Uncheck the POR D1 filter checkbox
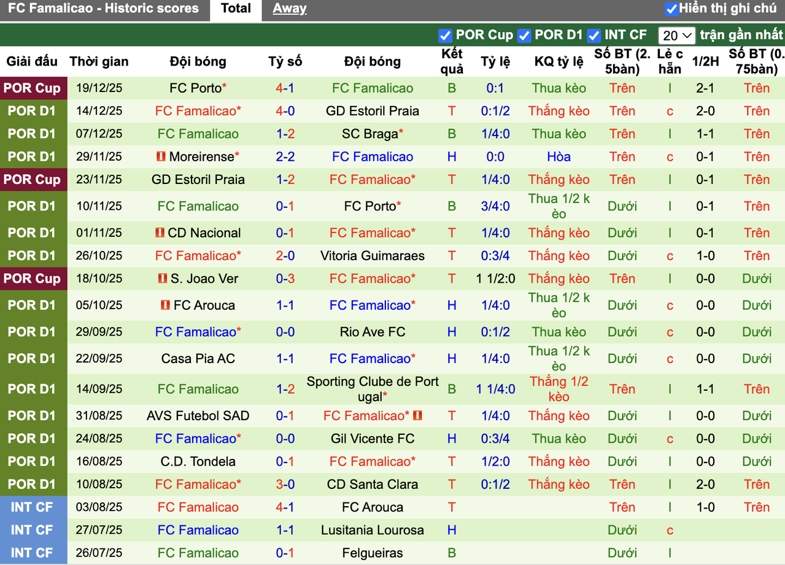Screen dimensions: 785x565 point(524,36)
